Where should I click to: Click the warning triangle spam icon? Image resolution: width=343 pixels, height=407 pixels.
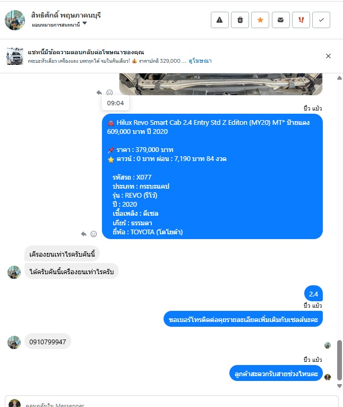pos(219,20)
